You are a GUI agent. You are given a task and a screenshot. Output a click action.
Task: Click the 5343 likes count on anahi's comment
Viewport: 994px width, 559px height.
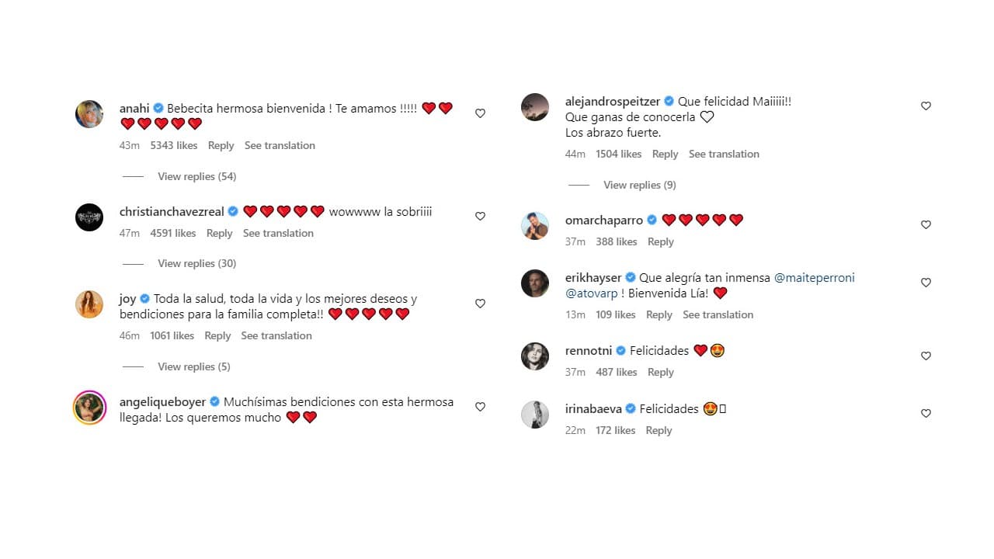tap(172, 145)
